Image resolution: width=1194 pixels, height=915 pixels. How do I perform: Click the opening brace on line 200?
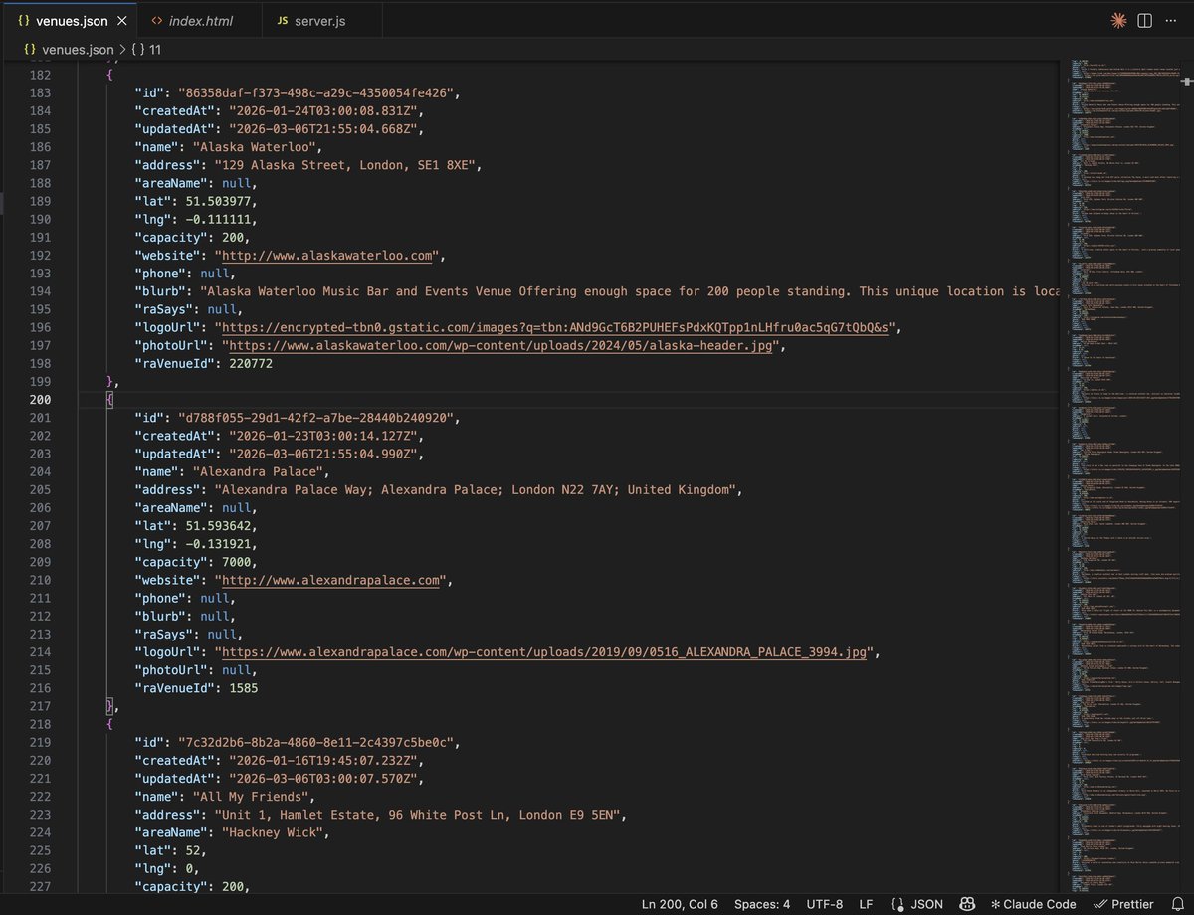point(110,400)
